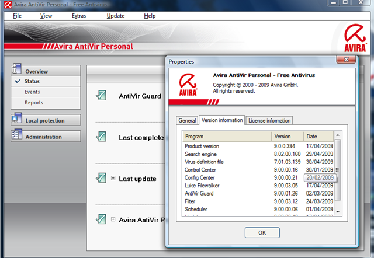
Task: Click the Avira umbrella logo in main banner
Action: tap(355, 37)
